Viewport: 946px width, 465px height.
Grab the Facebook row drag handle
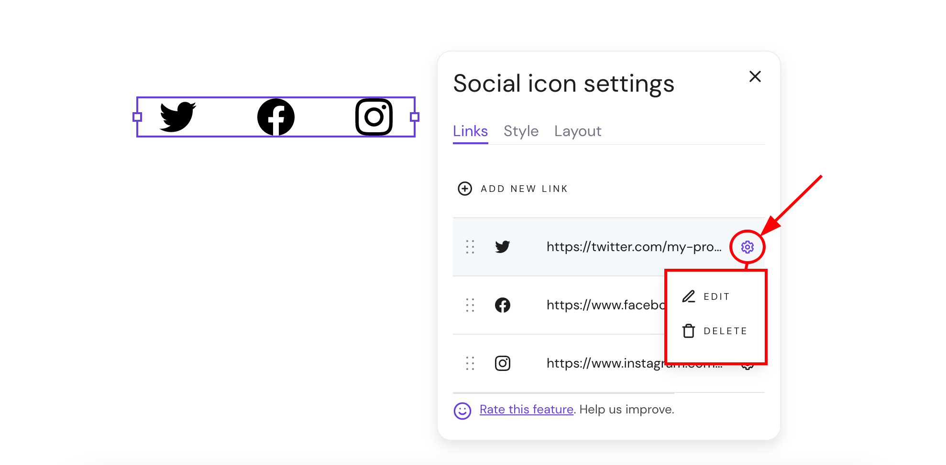click(470, 305)
